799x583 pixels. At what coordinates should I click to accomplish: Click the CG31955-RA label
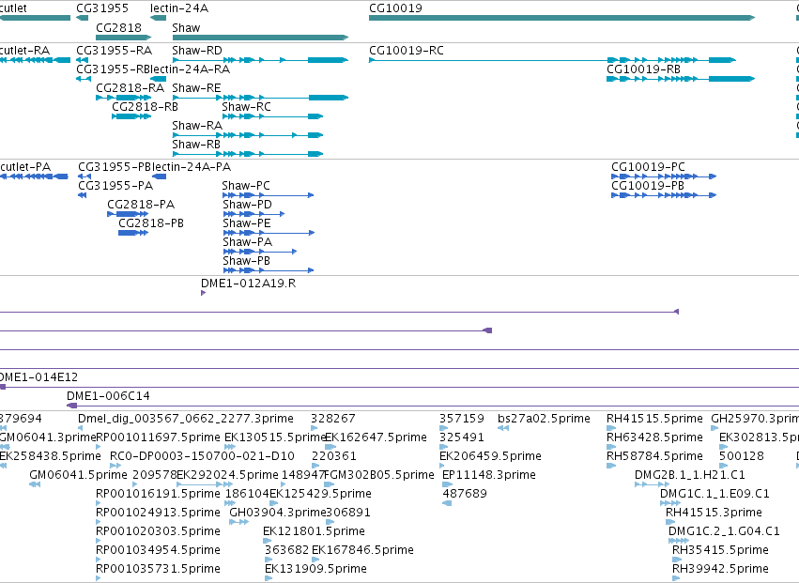115,51
